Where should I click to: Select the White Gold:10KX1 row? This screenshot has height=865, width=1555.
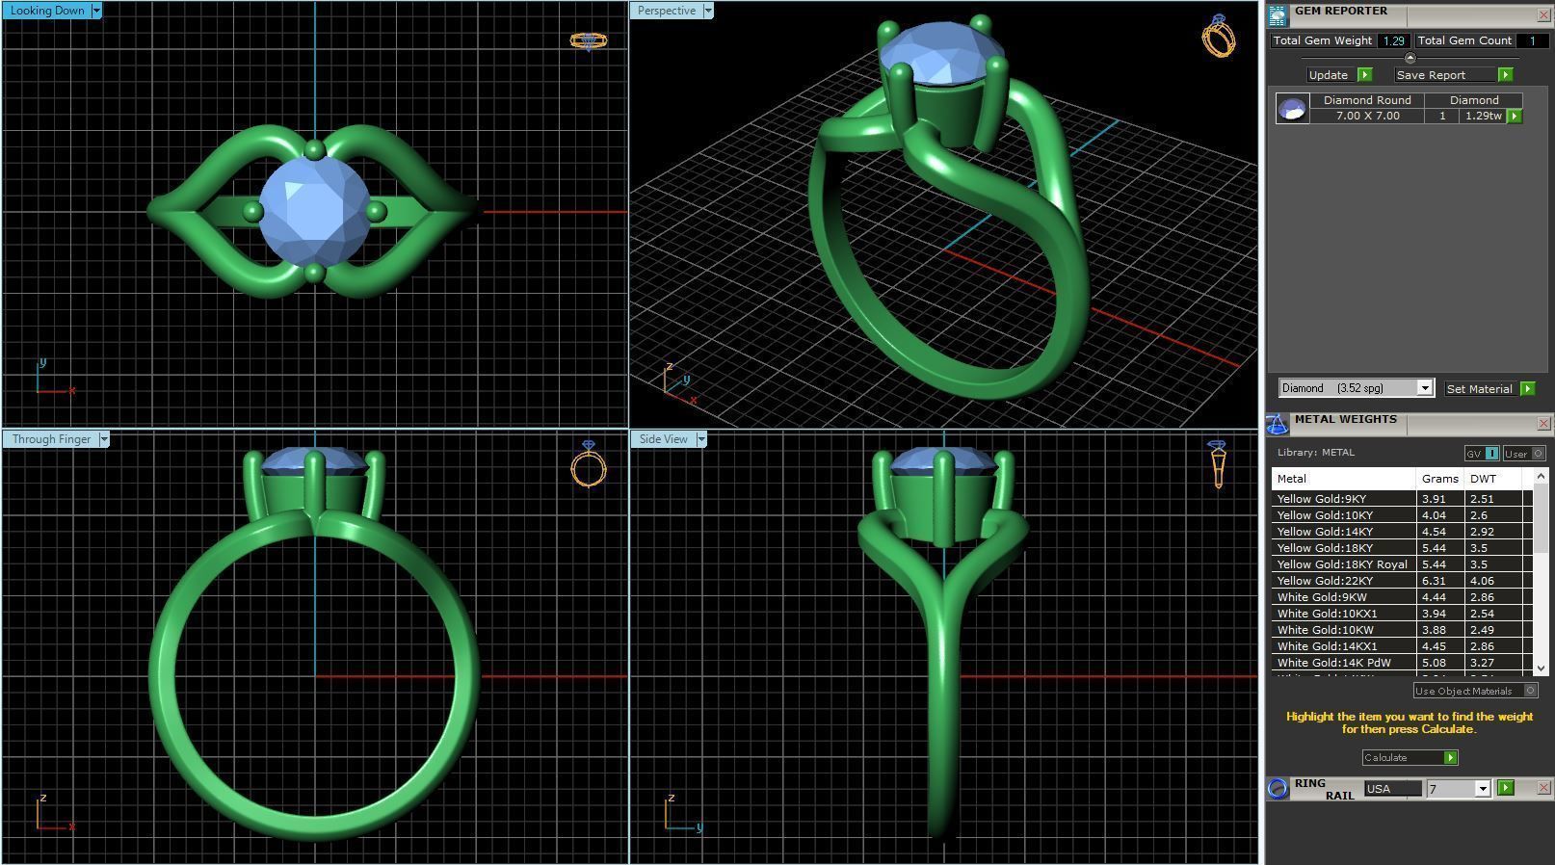point(1402,614)
